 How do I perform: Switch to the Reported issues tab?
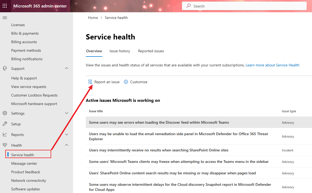pyautogui.click(x=151, y=51)
